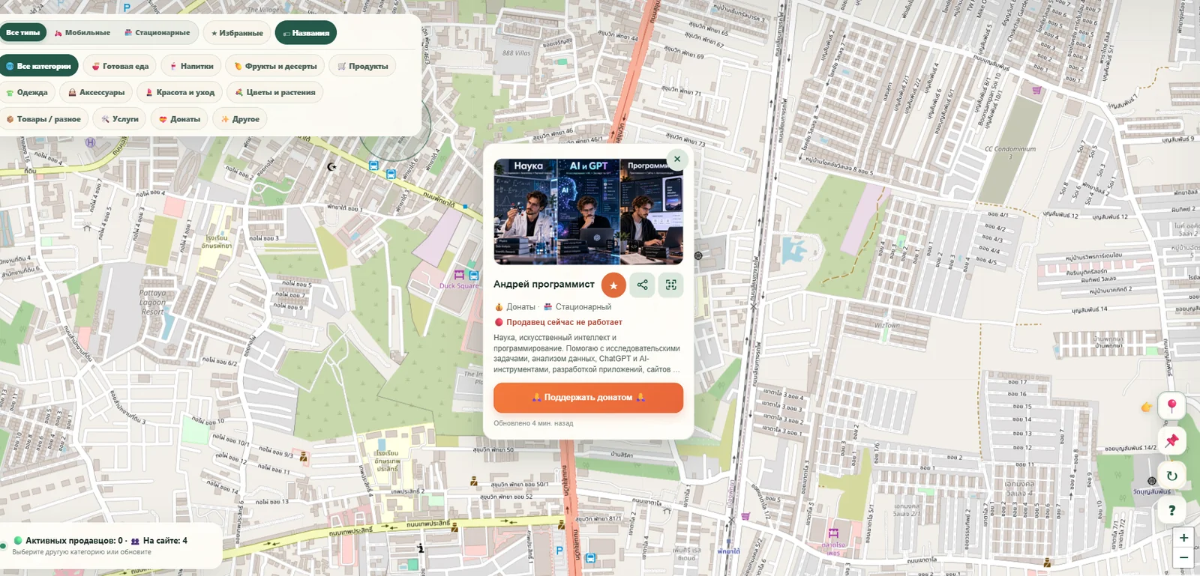The height and width of the screenshot is (576, 1200).
Task: Select Все категории filter
Action: pos(38,66)
